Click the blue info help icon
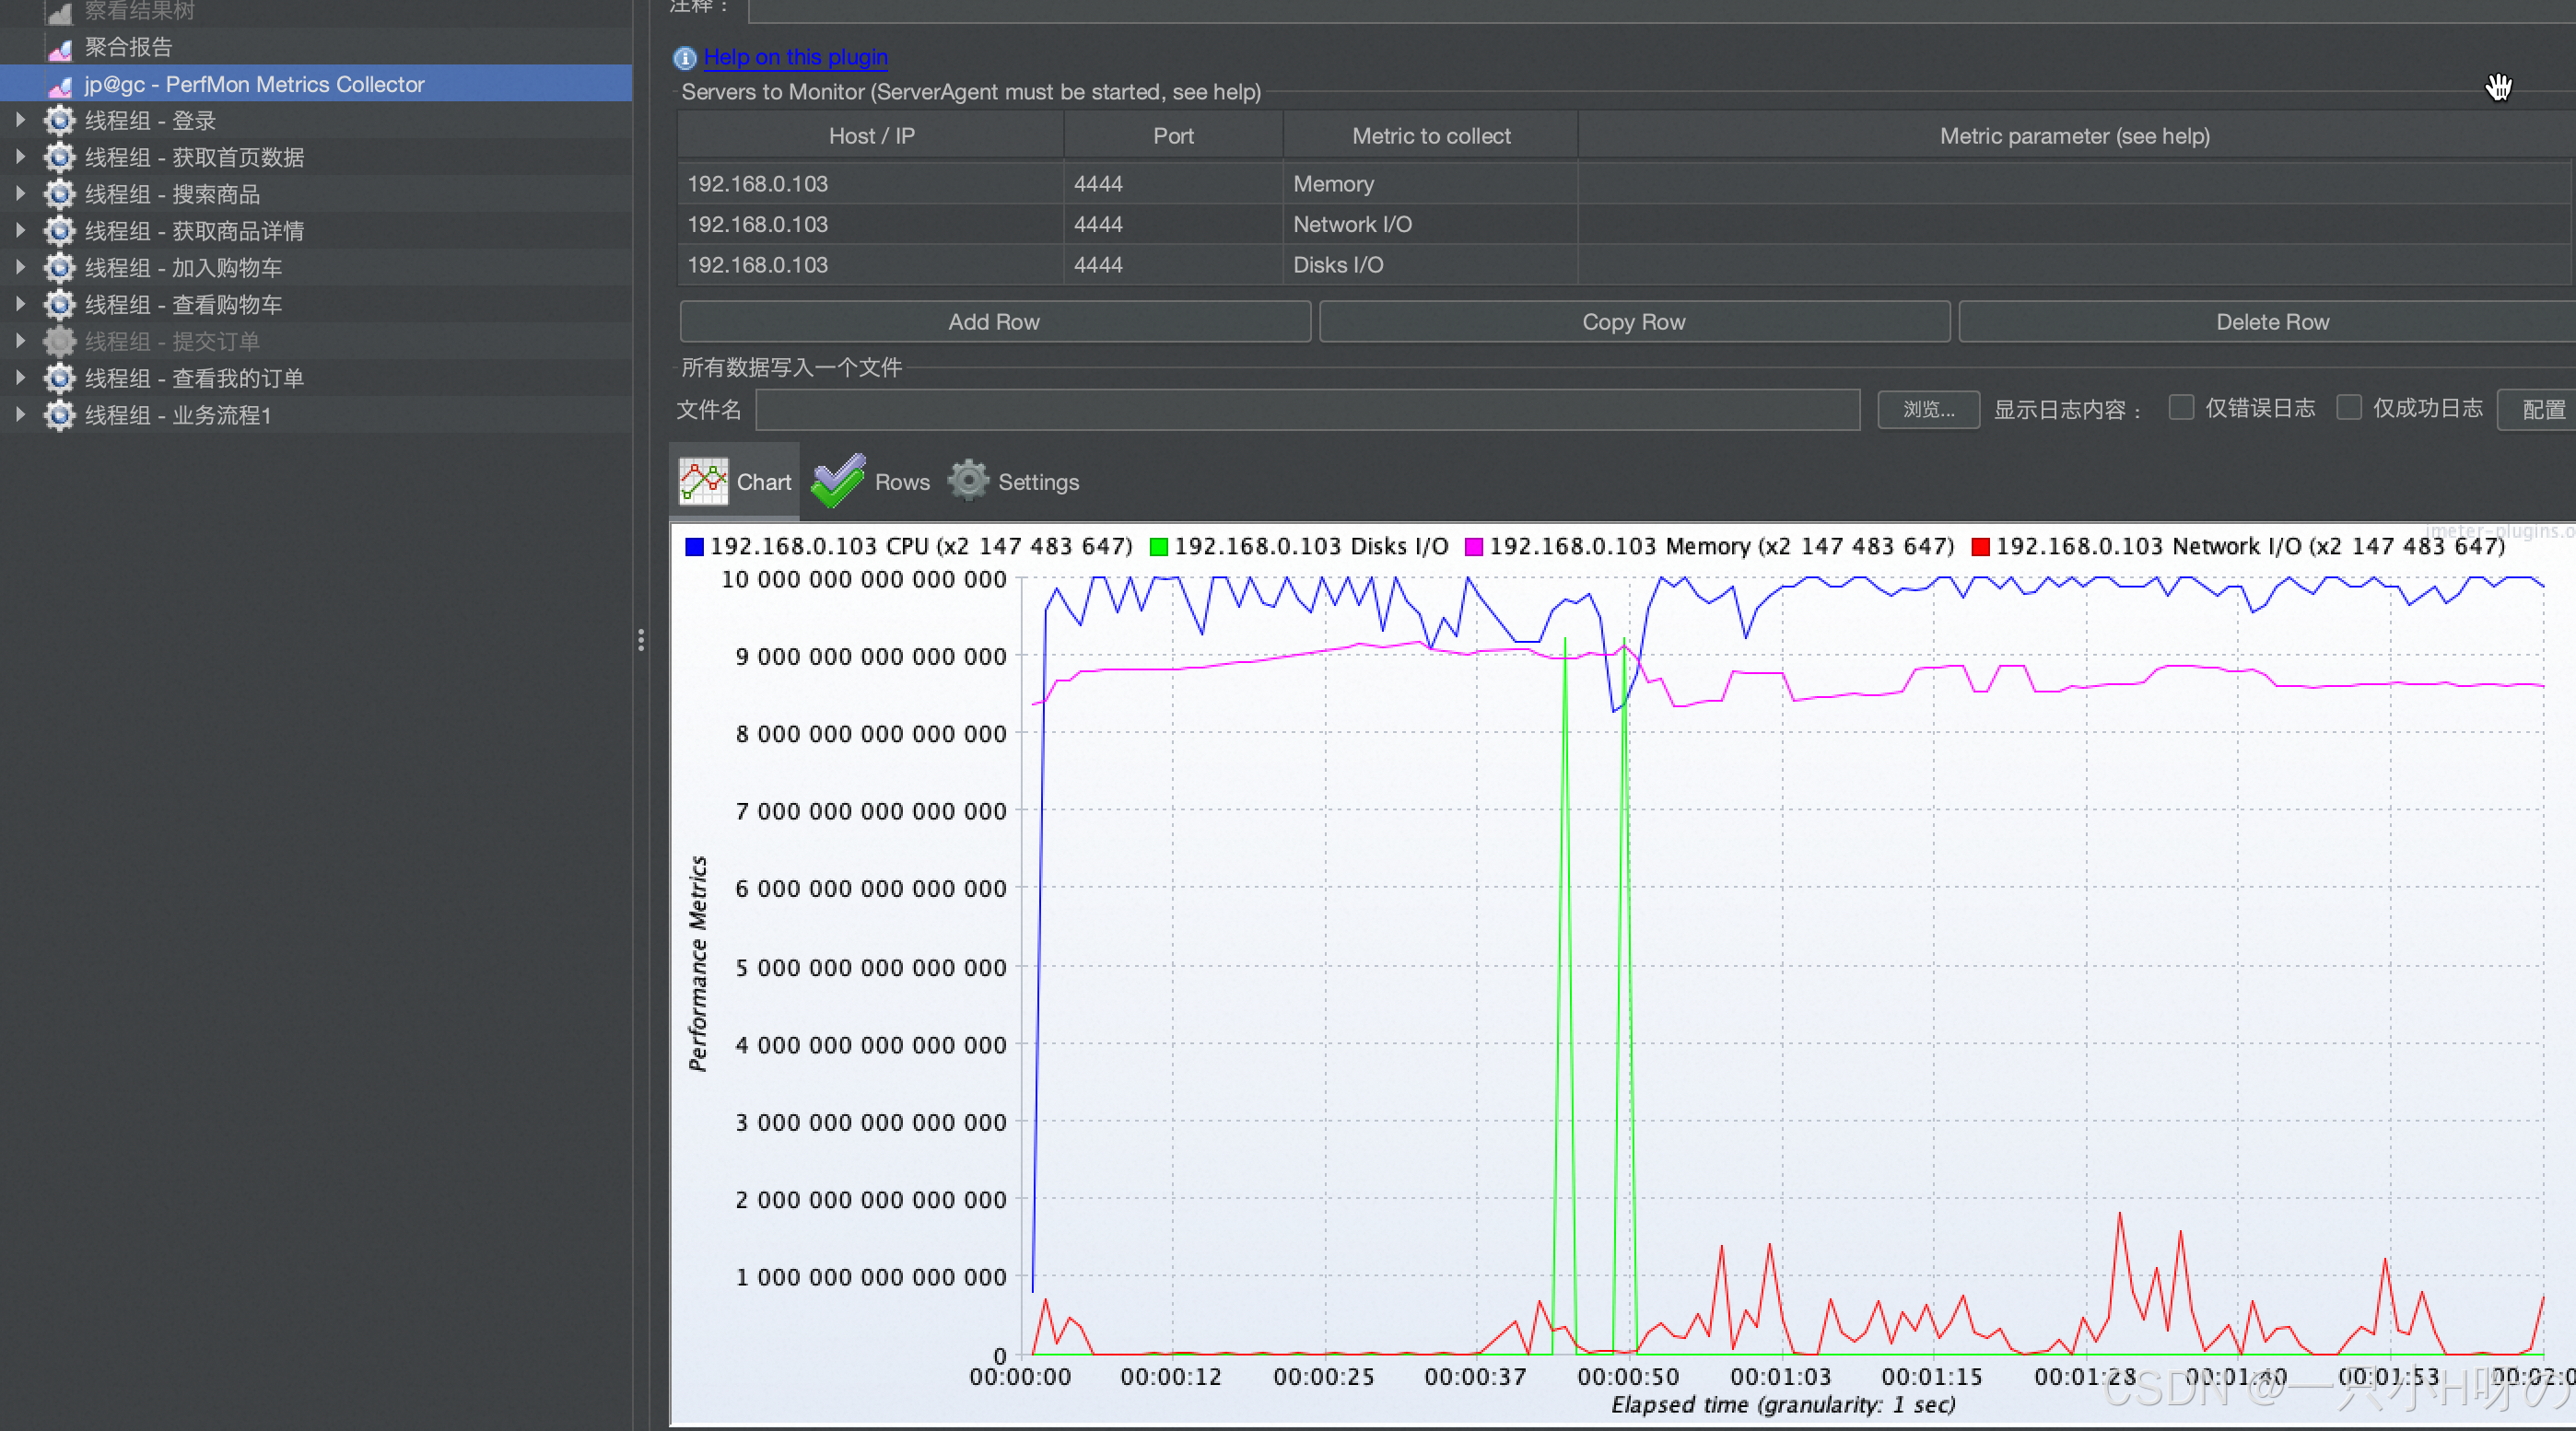 pyautogui.click(x=684, y=58)
